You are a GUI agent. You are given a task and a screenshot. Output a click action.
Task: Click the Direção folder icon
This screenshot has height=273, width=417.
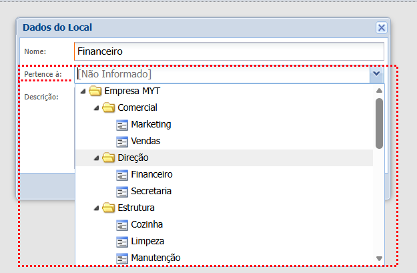tap(108, 158)
